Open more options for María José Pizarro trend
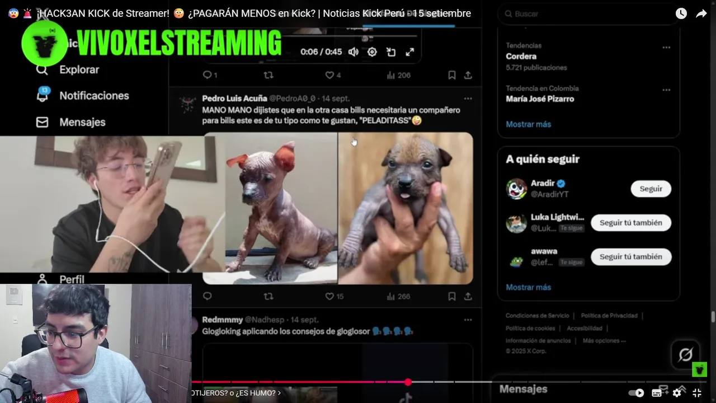The image size is (716, 403). tap(666, 90)
